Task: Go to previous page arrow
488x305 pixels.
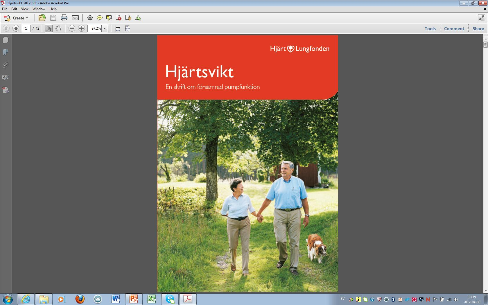Action: coord(6,28)
